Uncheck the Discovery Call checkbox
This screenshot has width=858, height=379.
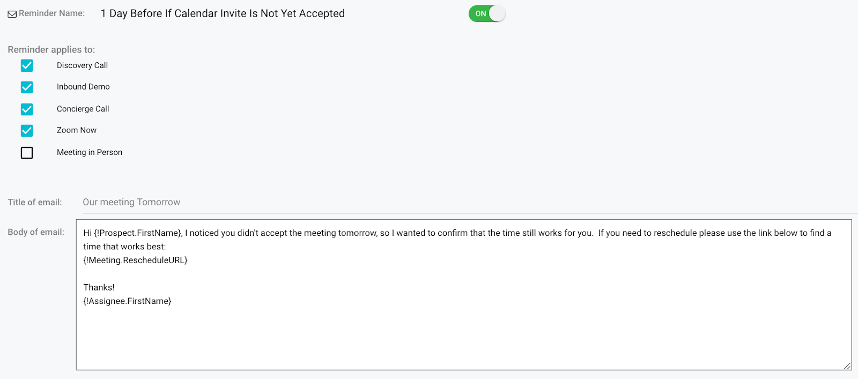pyautogui.click(x=27, y=65)
